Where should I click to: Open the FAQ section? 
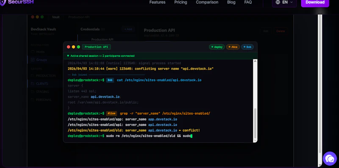point(248,2)
